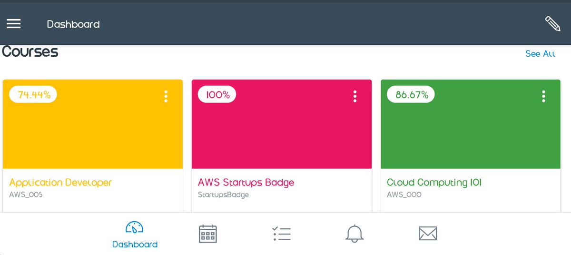The width and height of the screenshot is (571, 255).
Task: Click the See All courses link
Action: 540,54
